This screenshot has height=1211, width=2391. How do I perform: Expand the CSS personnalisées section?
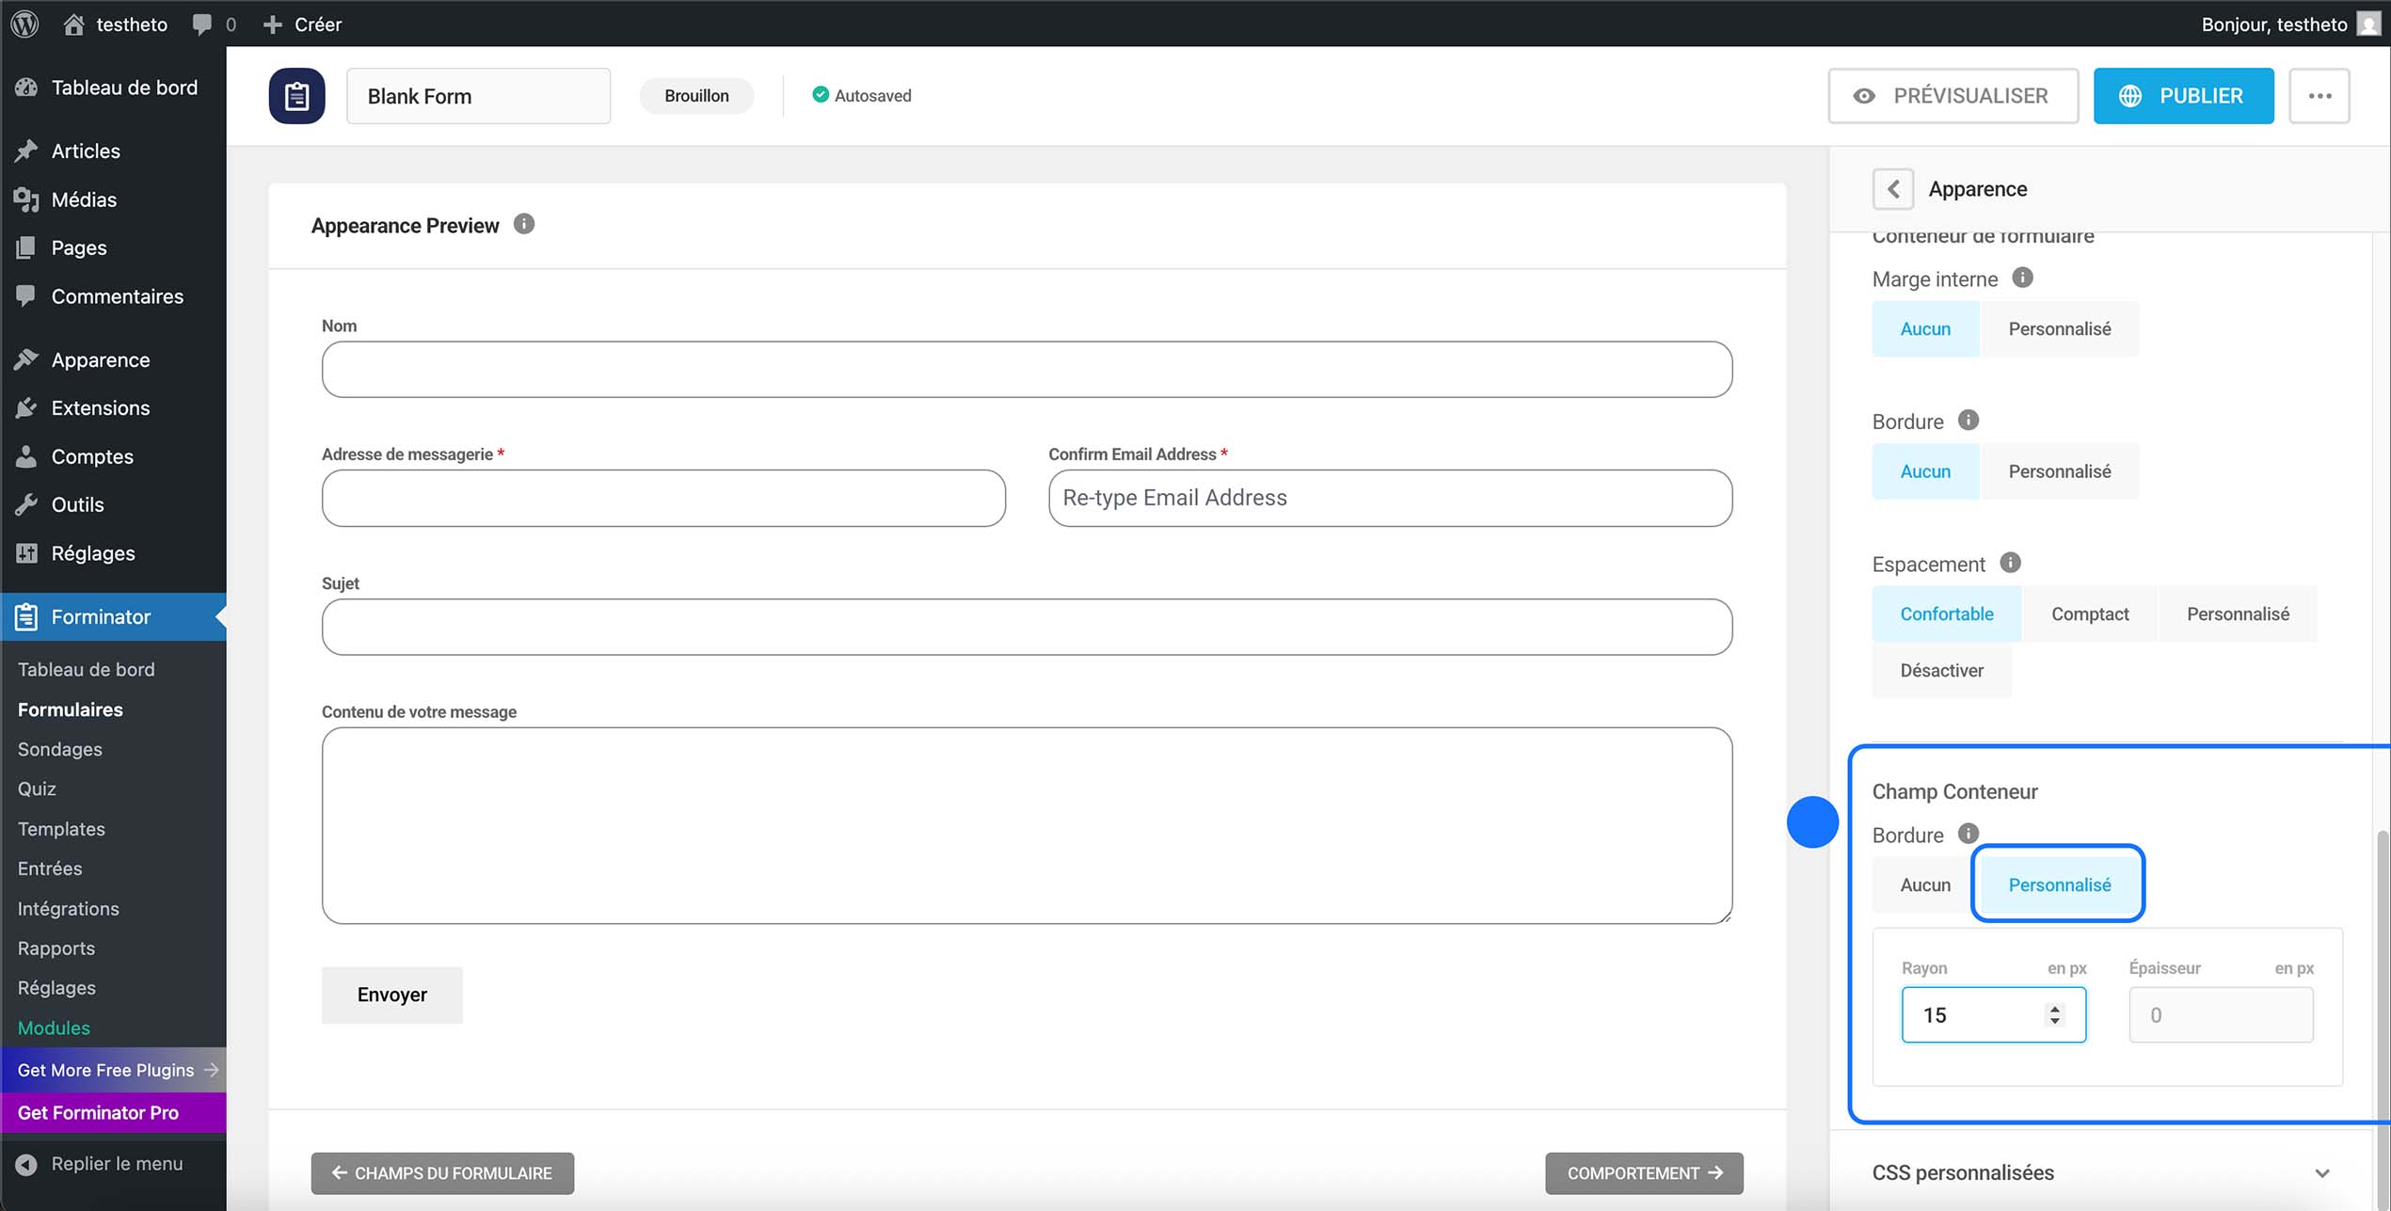[2321, 1173]
